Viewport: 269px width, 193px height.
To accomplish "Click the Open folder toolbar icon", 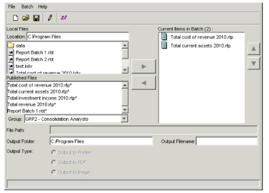I will [x=25, y=18].
